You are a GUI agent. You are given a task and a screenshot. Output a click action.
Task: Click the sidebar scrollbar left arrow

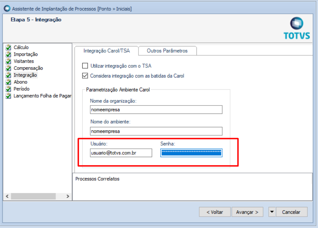7,196
